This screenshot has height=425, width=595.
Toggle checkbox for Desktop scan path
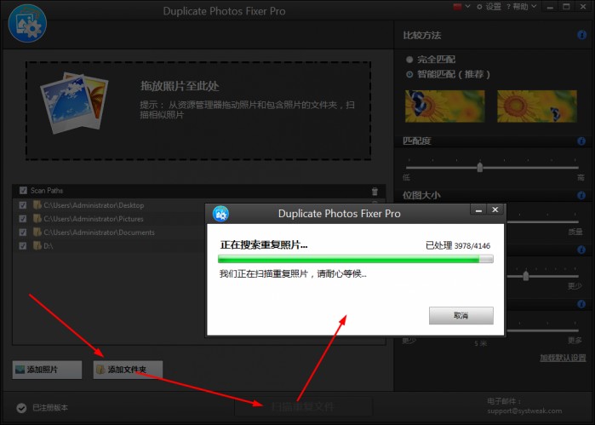23,205
